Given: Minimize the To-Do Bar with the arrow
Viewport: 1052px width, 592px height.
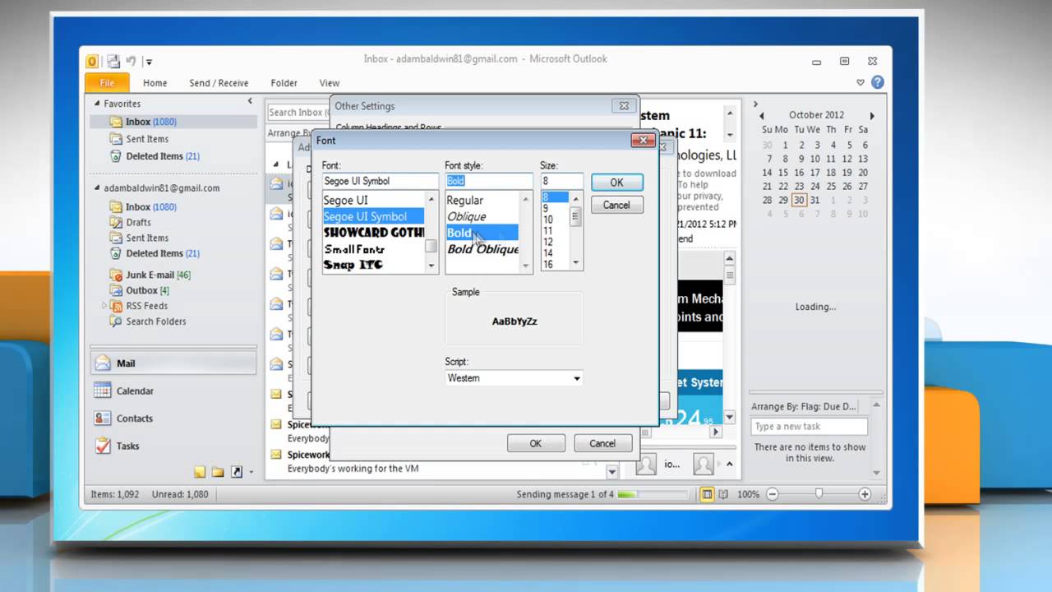Looking at the screenshot, I should (755, 104).
